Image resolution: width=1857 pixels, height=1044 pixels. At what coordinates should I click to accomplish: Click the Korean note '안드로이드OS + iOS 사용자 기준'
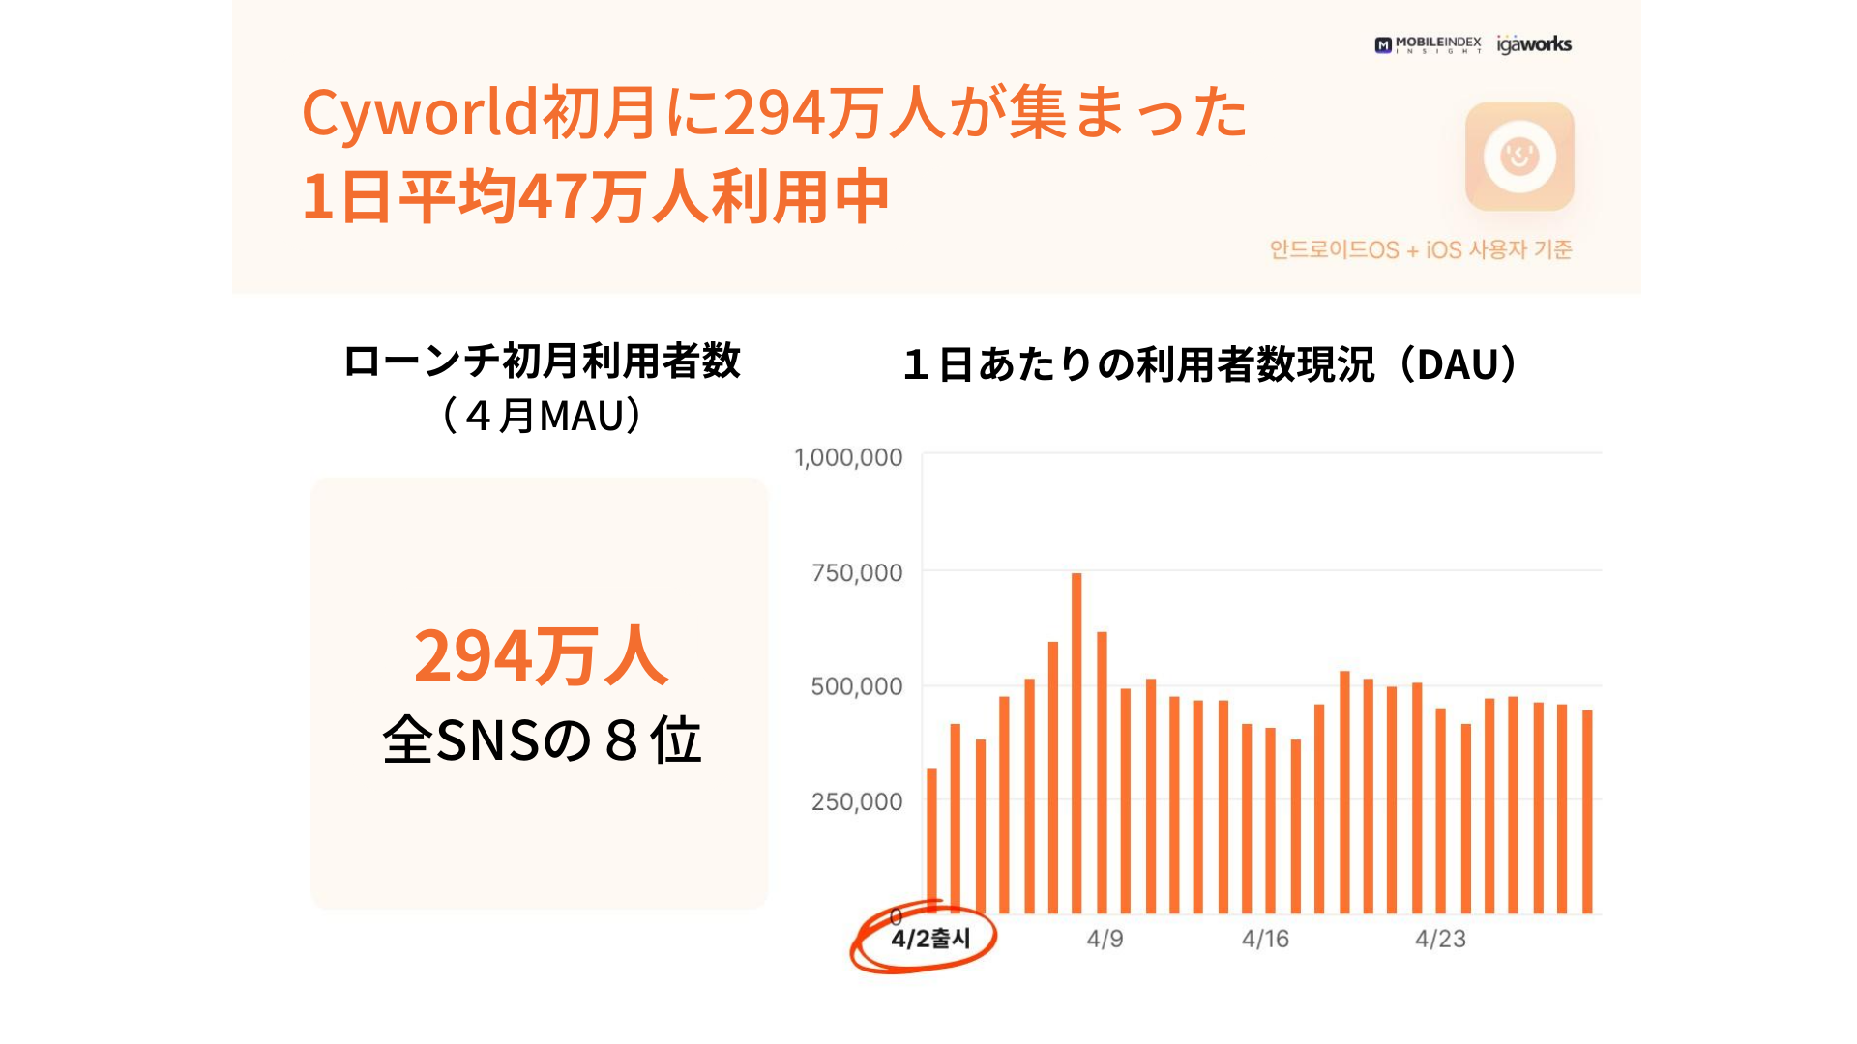tap(1421, 249)
